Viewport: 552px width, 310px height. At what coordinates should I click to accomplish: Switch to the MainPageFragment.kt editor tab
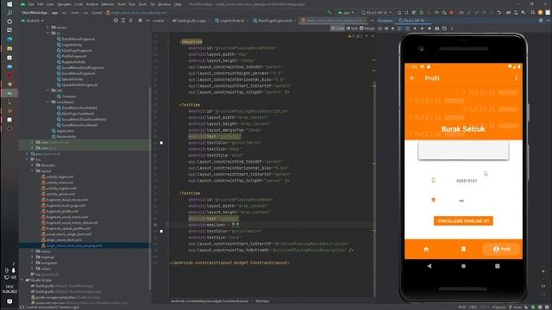273,21
